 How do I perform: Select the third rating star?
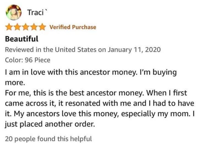[x=26, y=27]
